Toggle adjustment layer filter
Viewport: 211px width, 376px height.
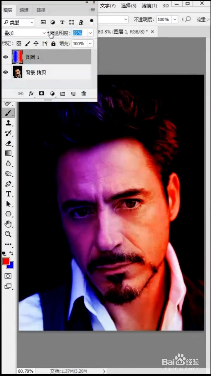tap(53, 22)
